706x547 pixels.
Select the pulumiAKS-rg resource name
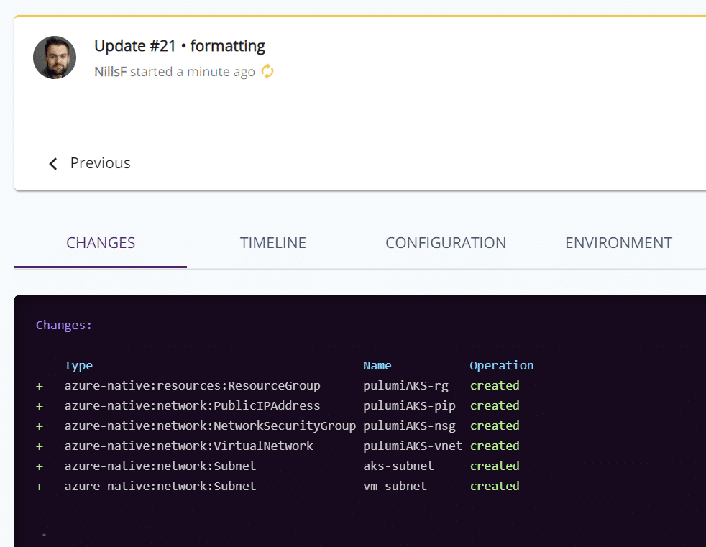click(x=405, y=386)
